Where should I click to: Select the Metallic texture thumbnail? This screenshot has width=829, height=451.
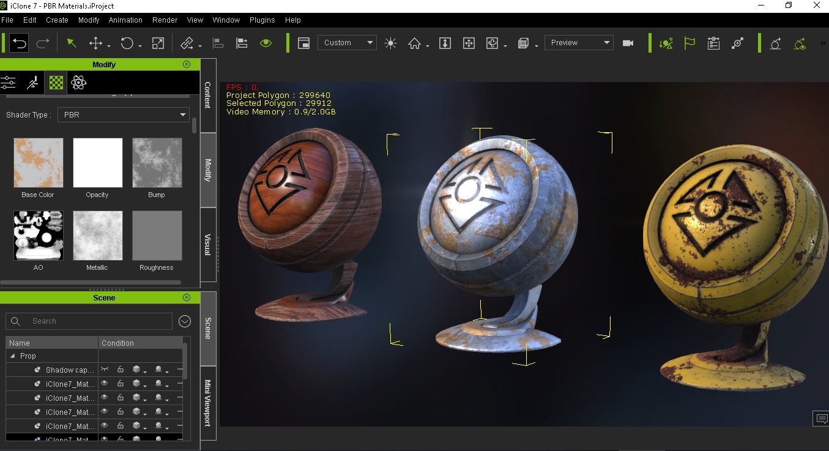pyautogui.click(x=97, y=236)
